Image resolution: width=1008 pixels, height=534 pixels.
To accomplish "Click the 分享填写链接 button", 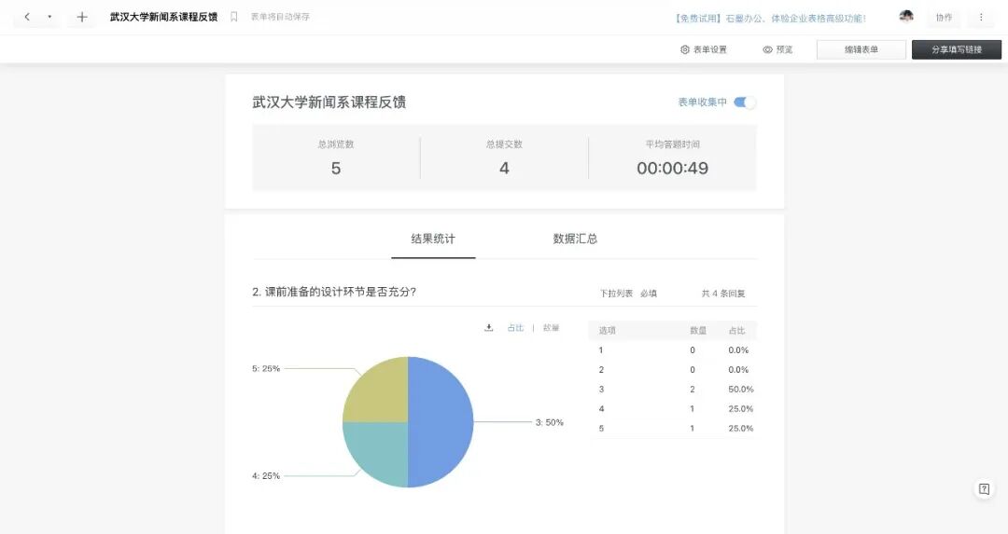I will tap(957, 49).
